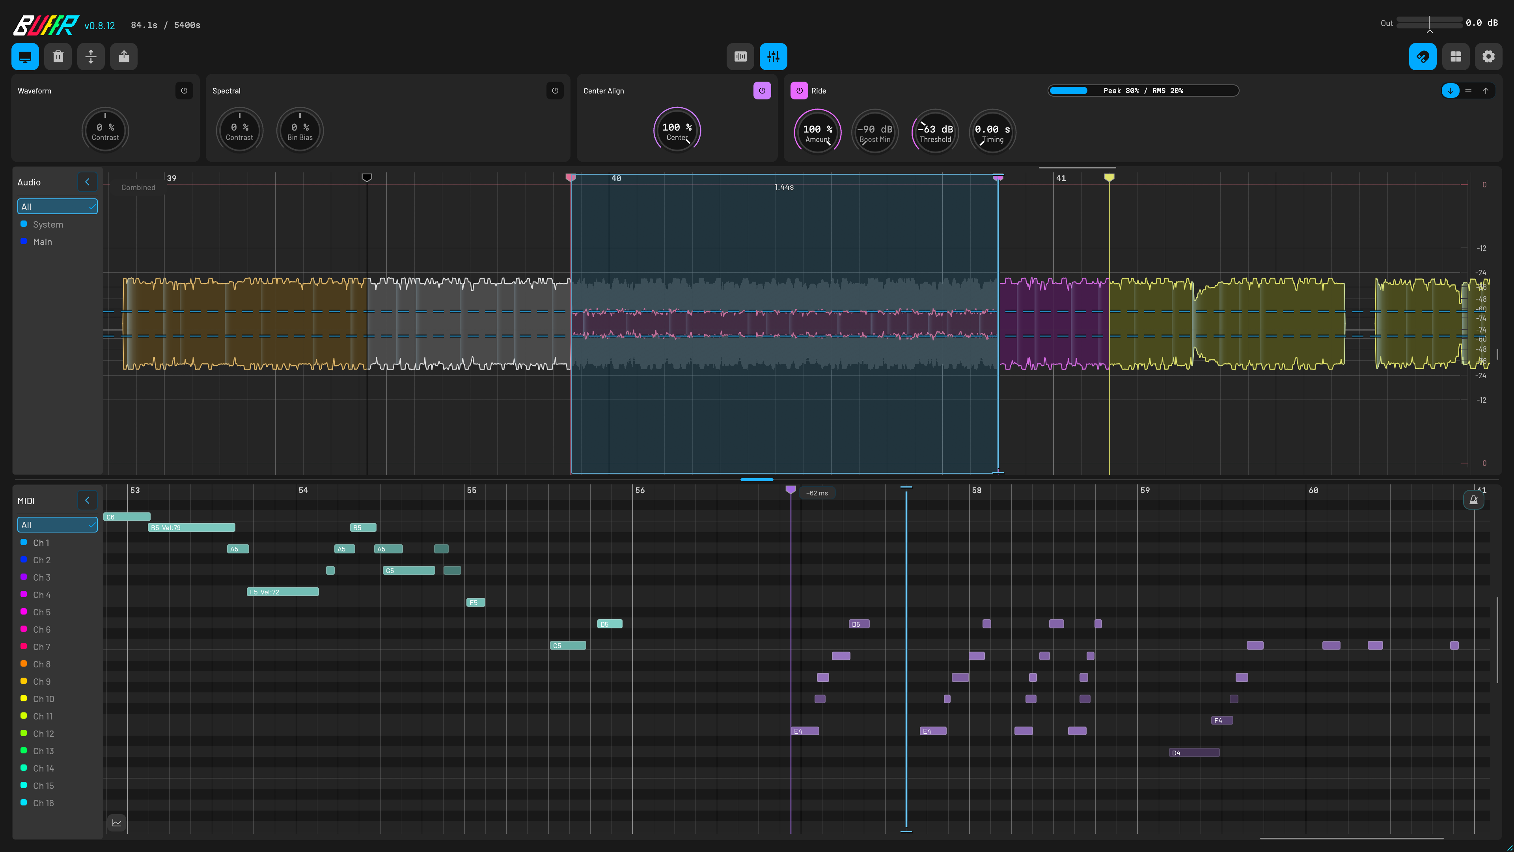
Task: Click the black playhead marker in audio
Action: pyautogui.click(x=367, y=177)
